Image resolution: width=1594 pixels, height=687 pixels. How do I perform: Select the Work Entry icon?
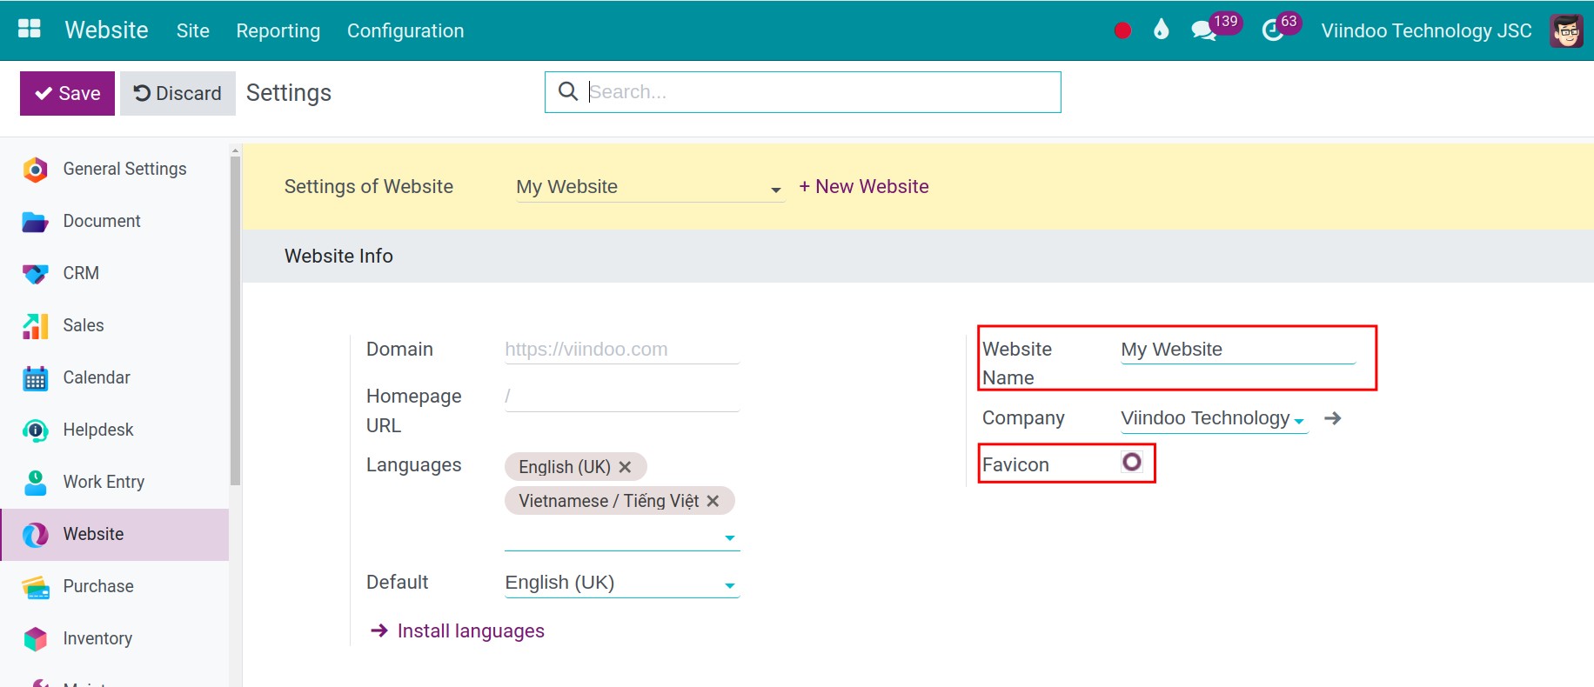coord(35,483)
